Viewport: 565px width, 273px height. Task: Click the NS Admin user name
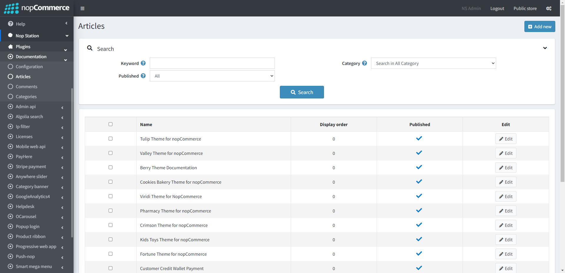(x=471, y=9)
